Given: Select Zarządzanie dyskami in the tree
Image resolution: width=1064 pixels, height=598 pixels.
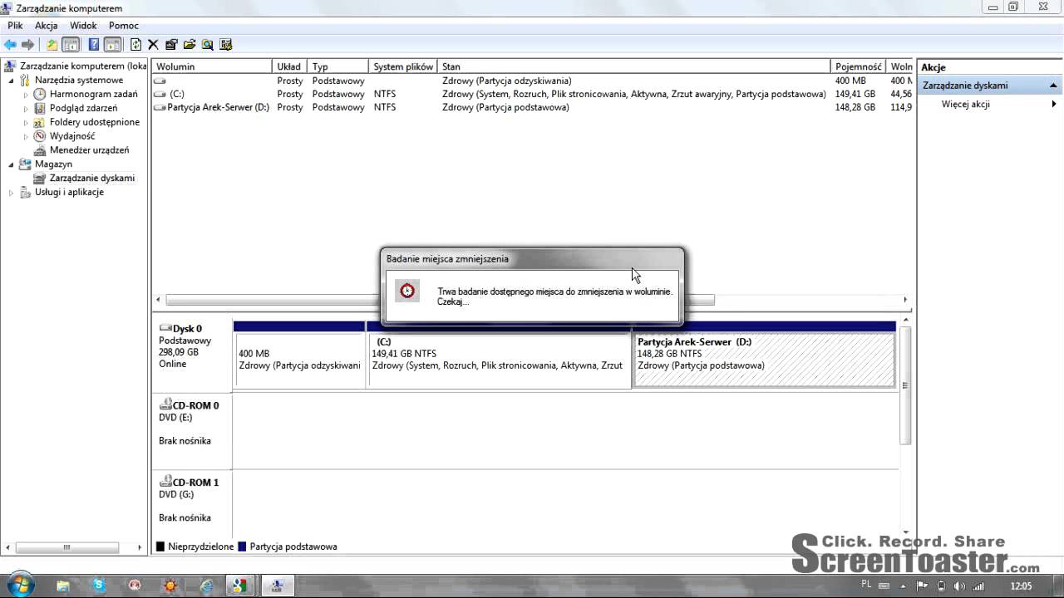Looking at the screenshot, I should tap(91, 178).
